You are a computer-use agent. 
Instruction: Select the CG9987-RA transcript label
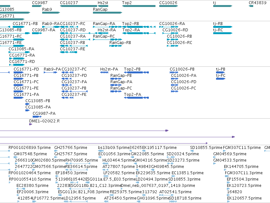point(43,30)
